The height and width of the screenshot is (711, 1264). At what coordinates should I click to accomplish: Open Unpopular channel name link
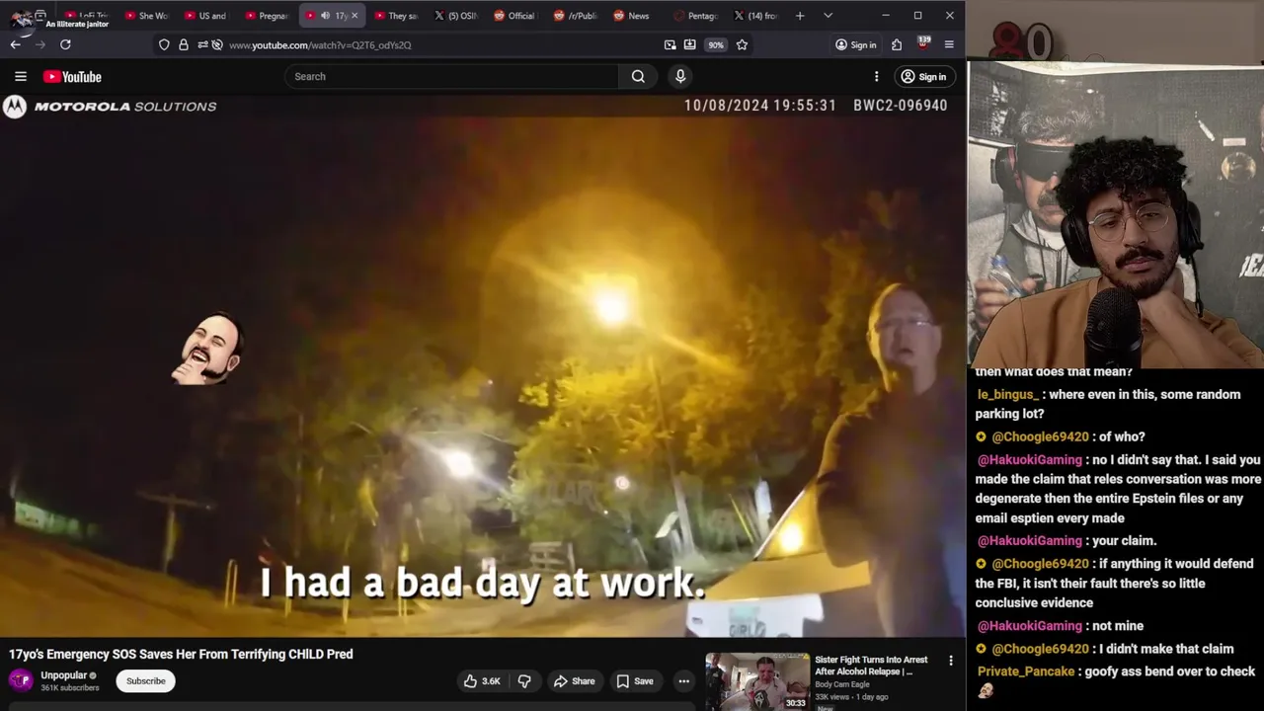pyautogui.click(x=64, y=675)
